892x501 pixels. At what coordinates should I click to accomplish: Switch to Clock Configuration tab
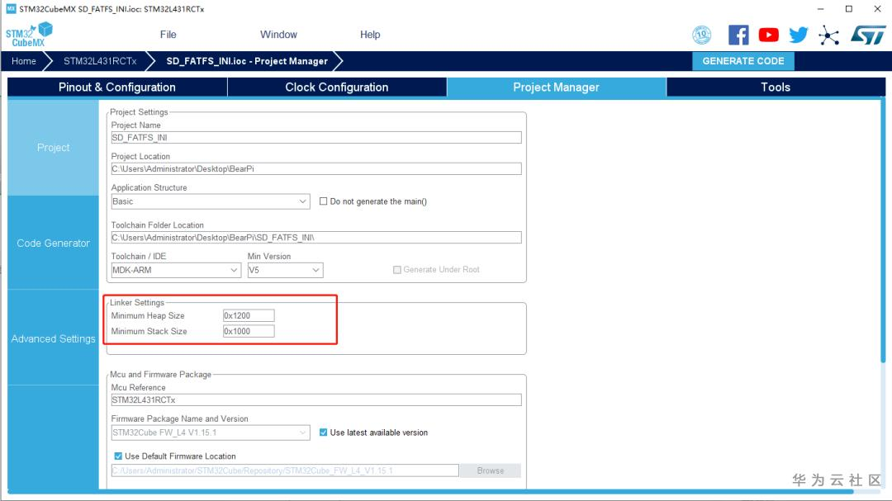tap(337, 87)
